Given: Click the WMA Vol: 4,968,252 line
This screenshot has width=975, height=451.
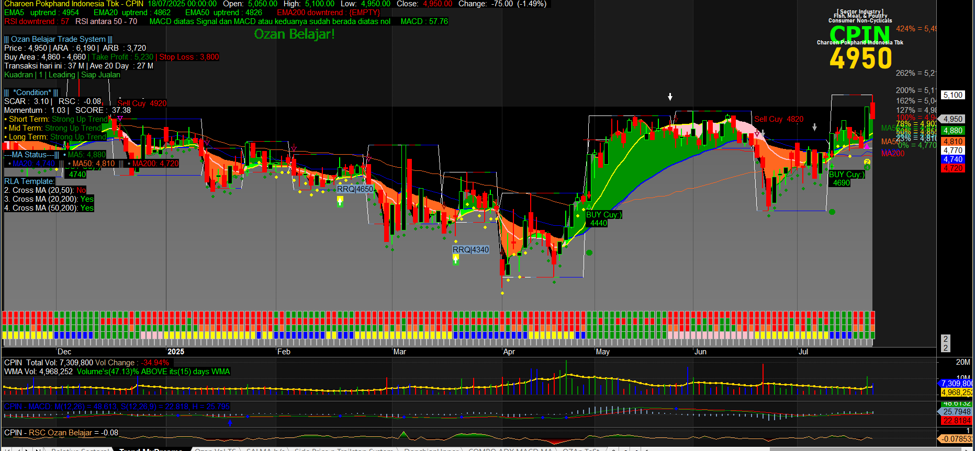Looking at the screenshot, I should 38,372.
